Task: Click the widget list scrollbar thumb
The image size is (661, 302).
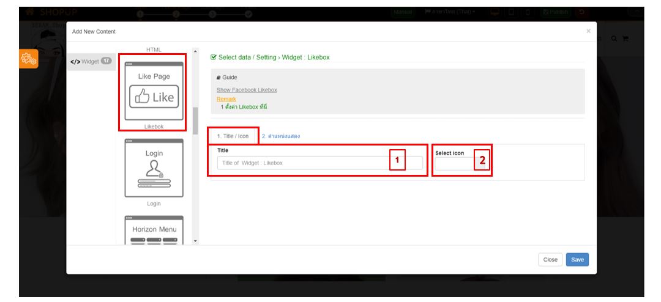Action: 195,121
